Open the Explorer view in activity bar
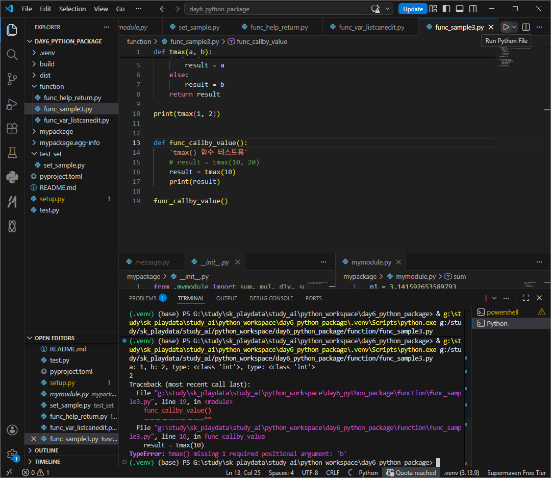 (x=12, y=30)
